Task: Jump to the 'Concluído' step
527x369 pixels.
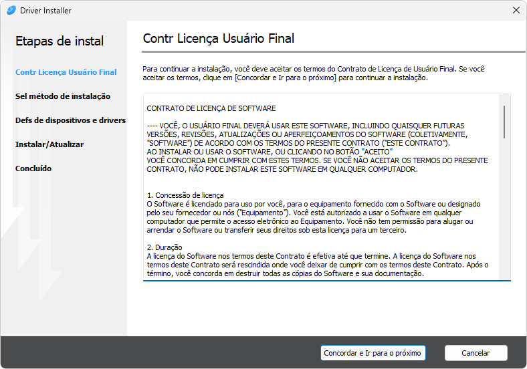Action: point(33,168)
